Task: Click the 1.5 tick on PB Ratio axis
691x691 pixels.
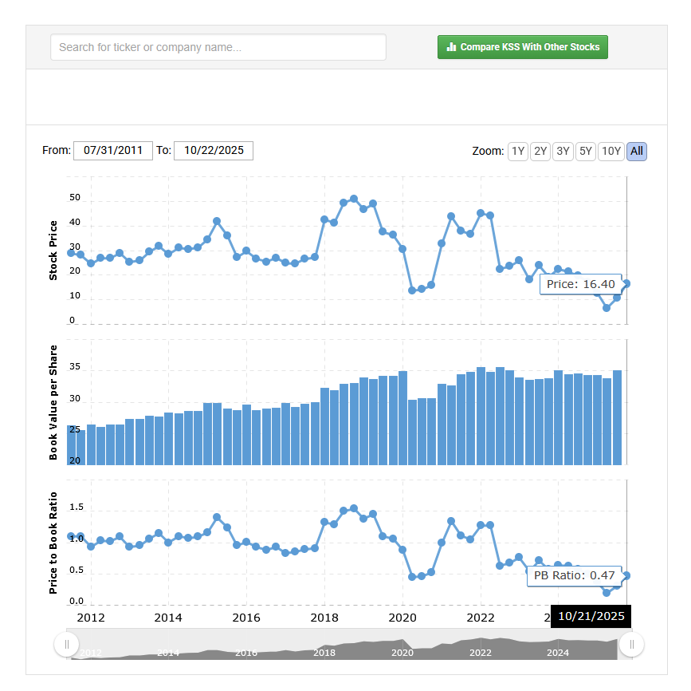Action: pos(77,507)
